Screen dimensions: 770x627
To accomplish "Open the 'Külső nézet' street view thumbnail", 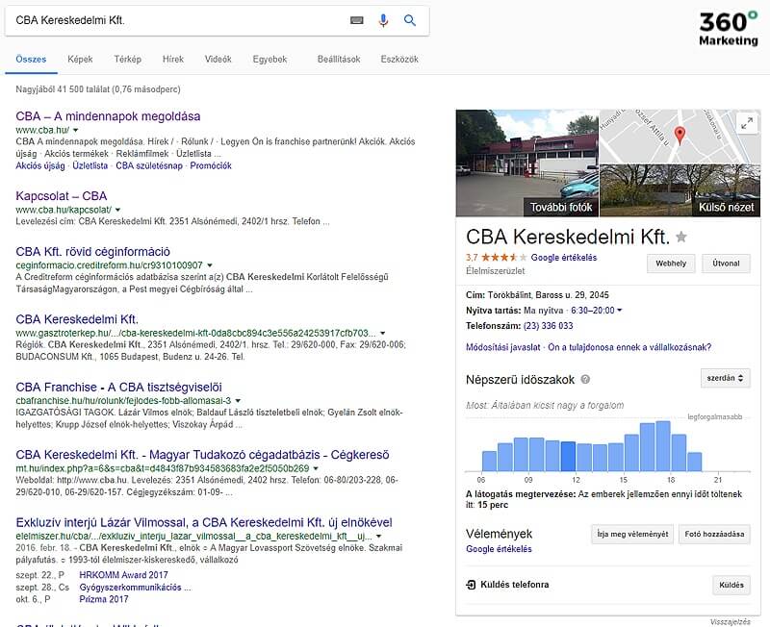I will pos(680,190).
